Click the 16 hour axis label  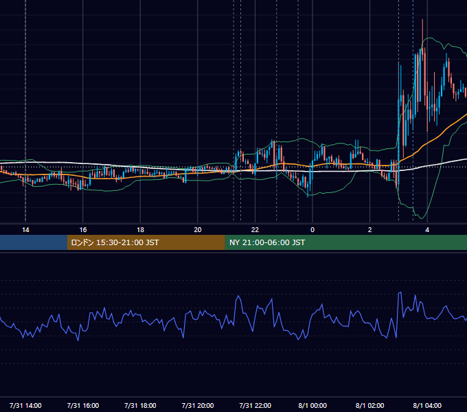(x=83, y=230)
